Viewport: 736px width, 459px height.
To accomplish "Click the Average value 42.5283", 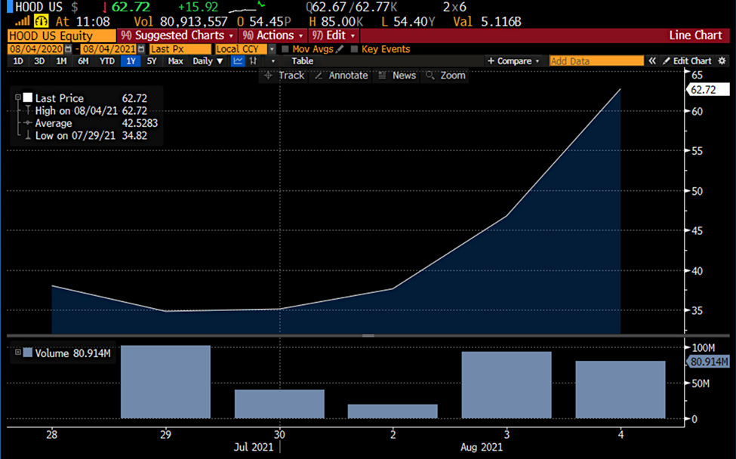I will click(x=140, y=123).
